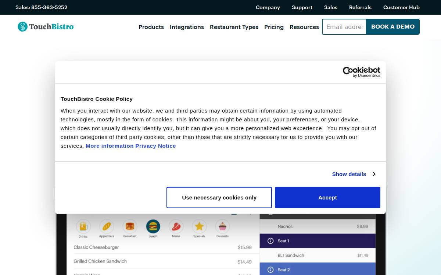Open the Resources menu

[x=304, y=27]
